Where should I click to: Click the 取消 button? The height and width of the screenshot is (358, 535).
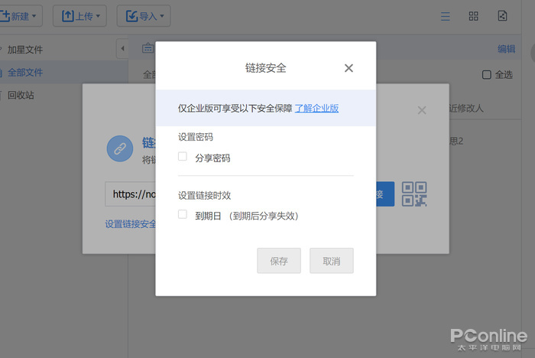point(331,261)
